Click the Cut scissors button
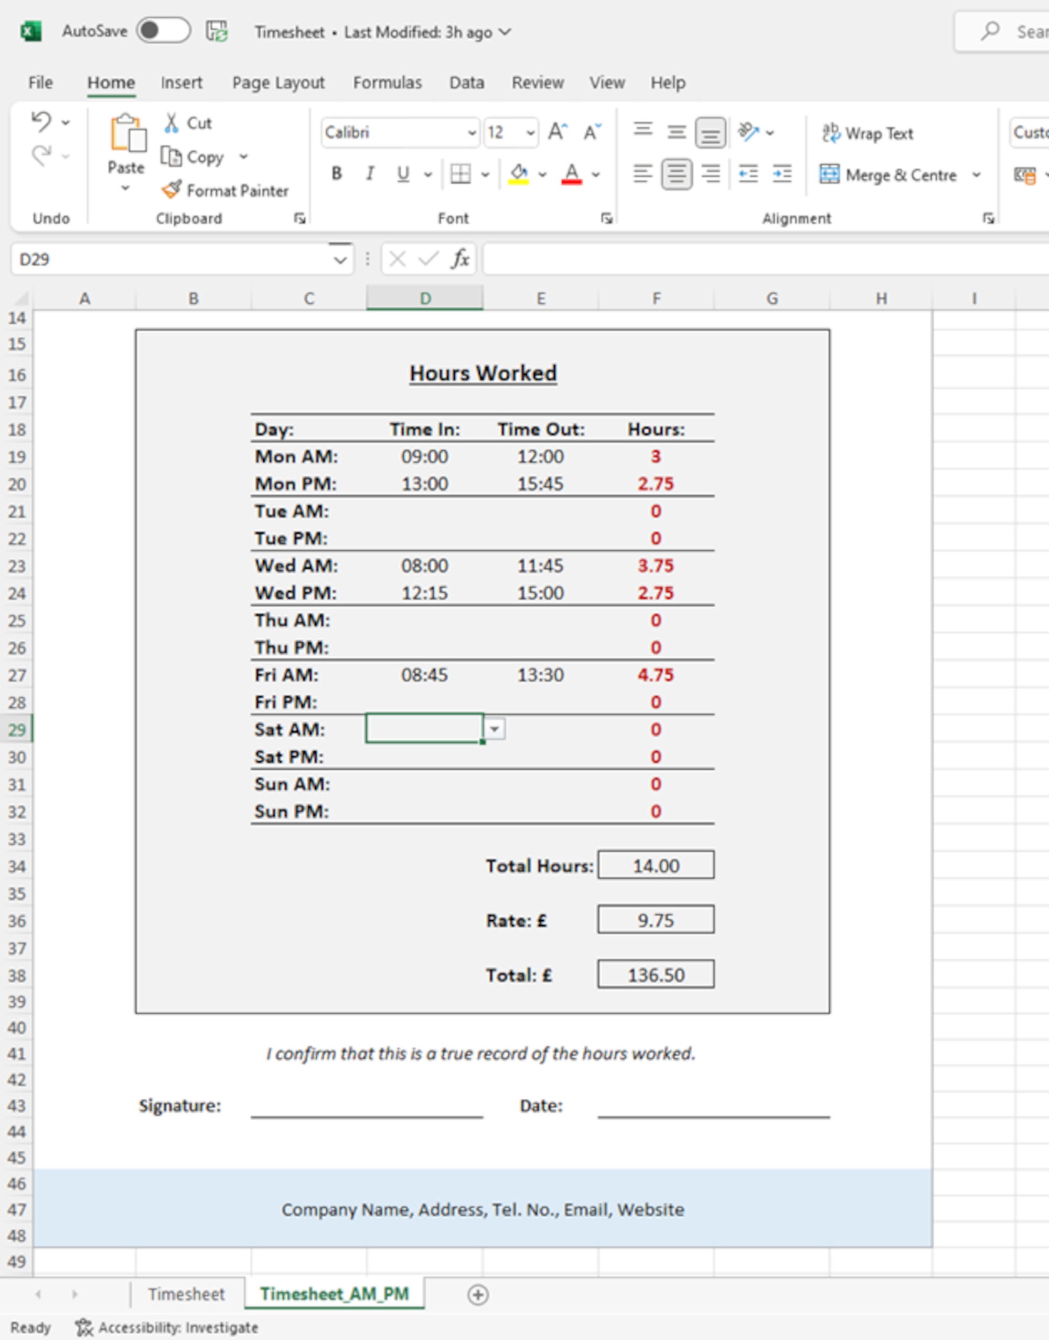The width and height of the screenshot is (1049, 1340). click(188, 123)
